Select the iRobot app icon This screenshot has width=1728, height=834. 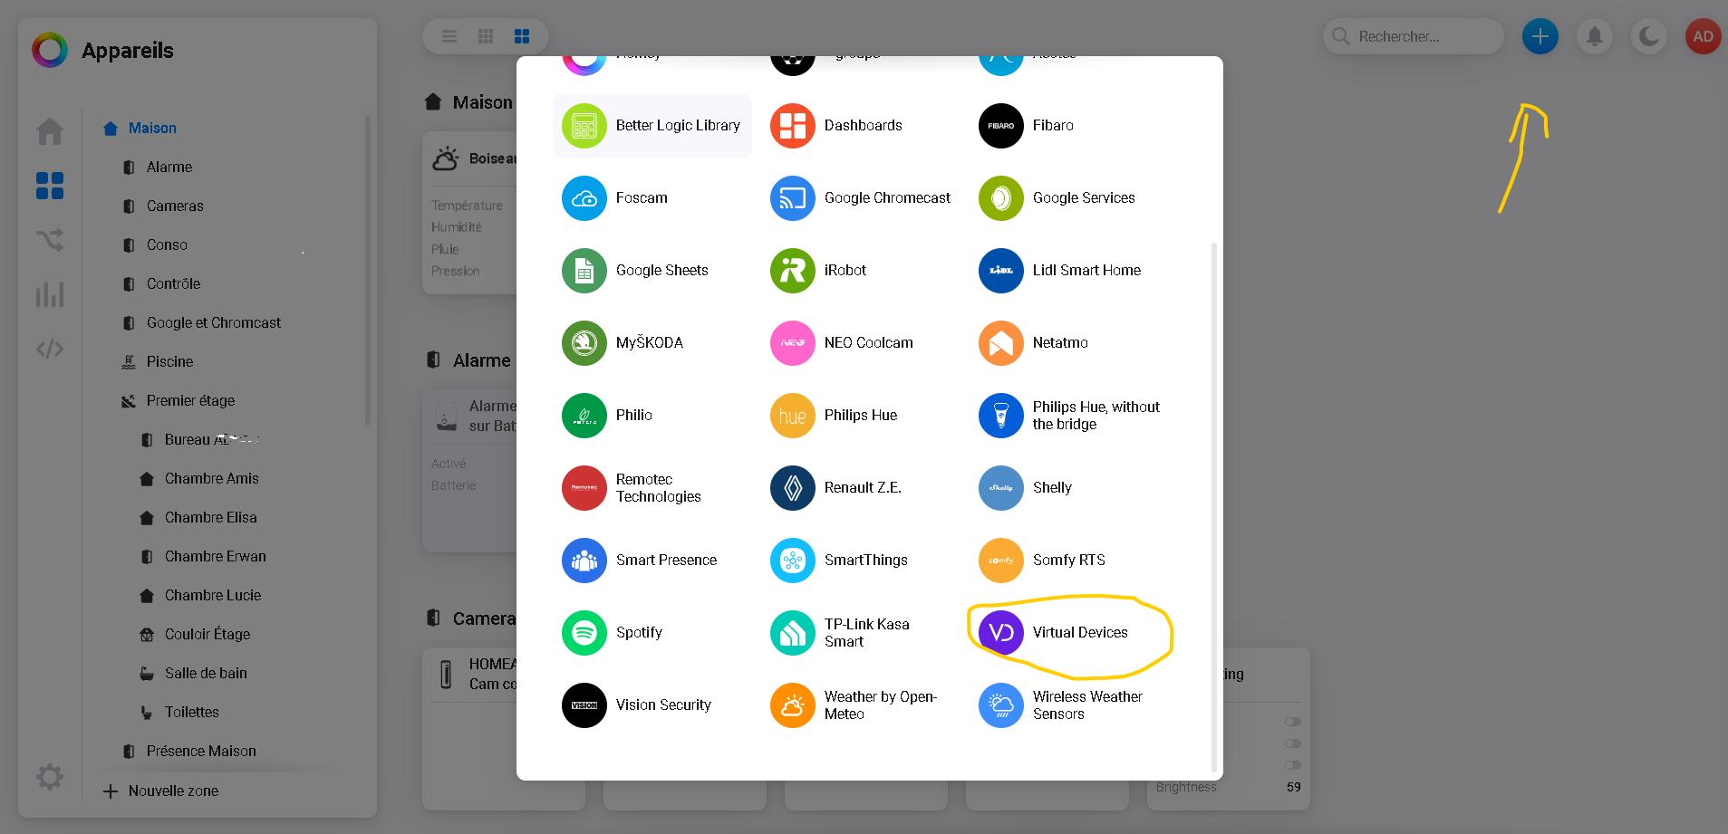793,271
